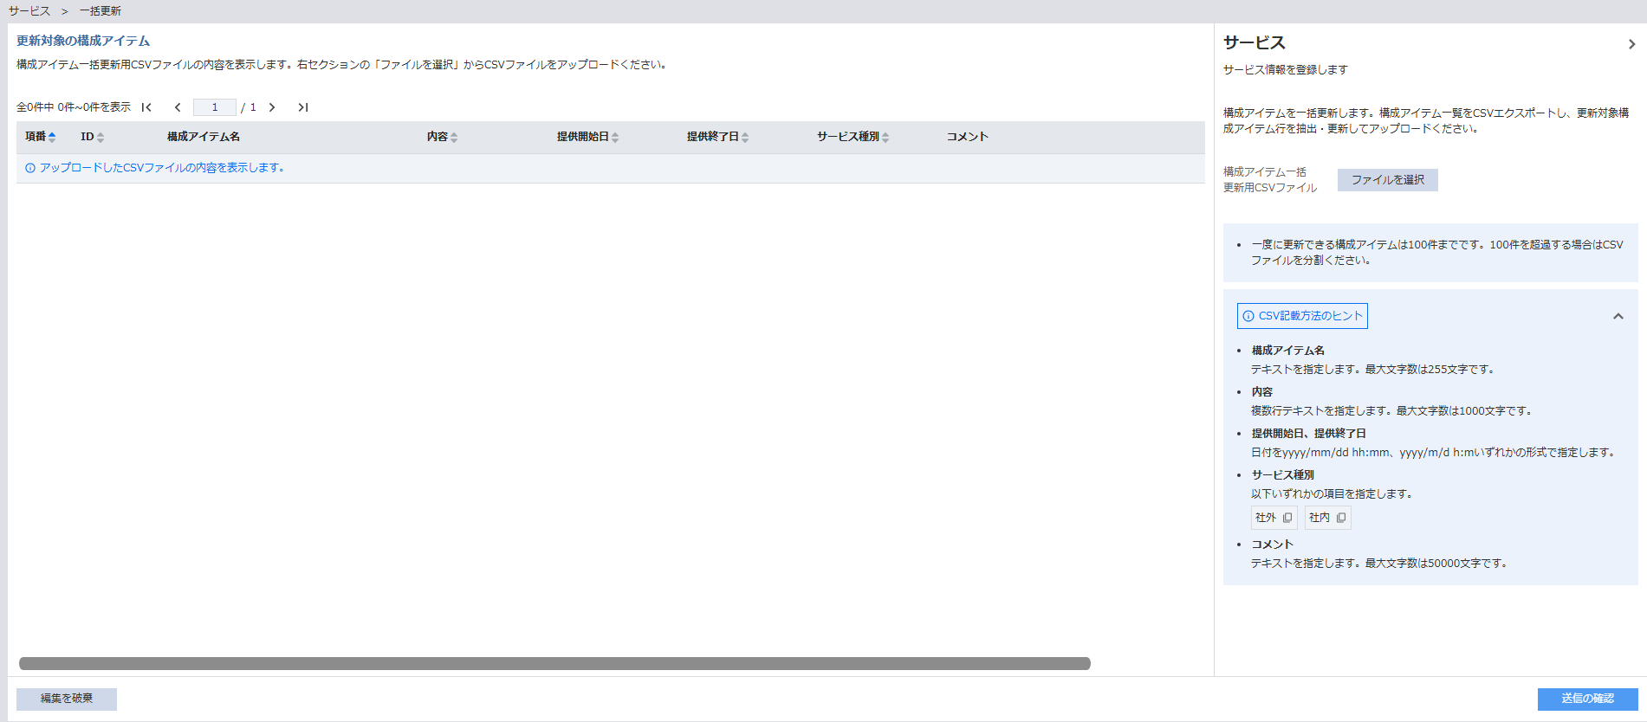Click the 編集を破棄 button
Screen dimensions: 1647x722
[x=67, y=699]
